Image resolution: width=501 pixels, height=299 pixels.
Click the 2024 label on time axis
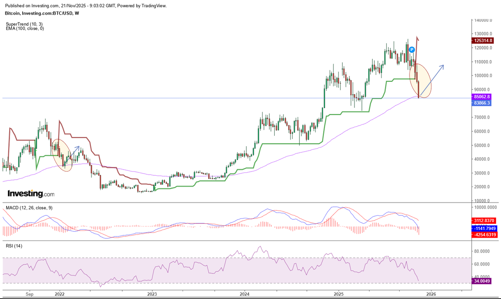(x=245, y=294)
